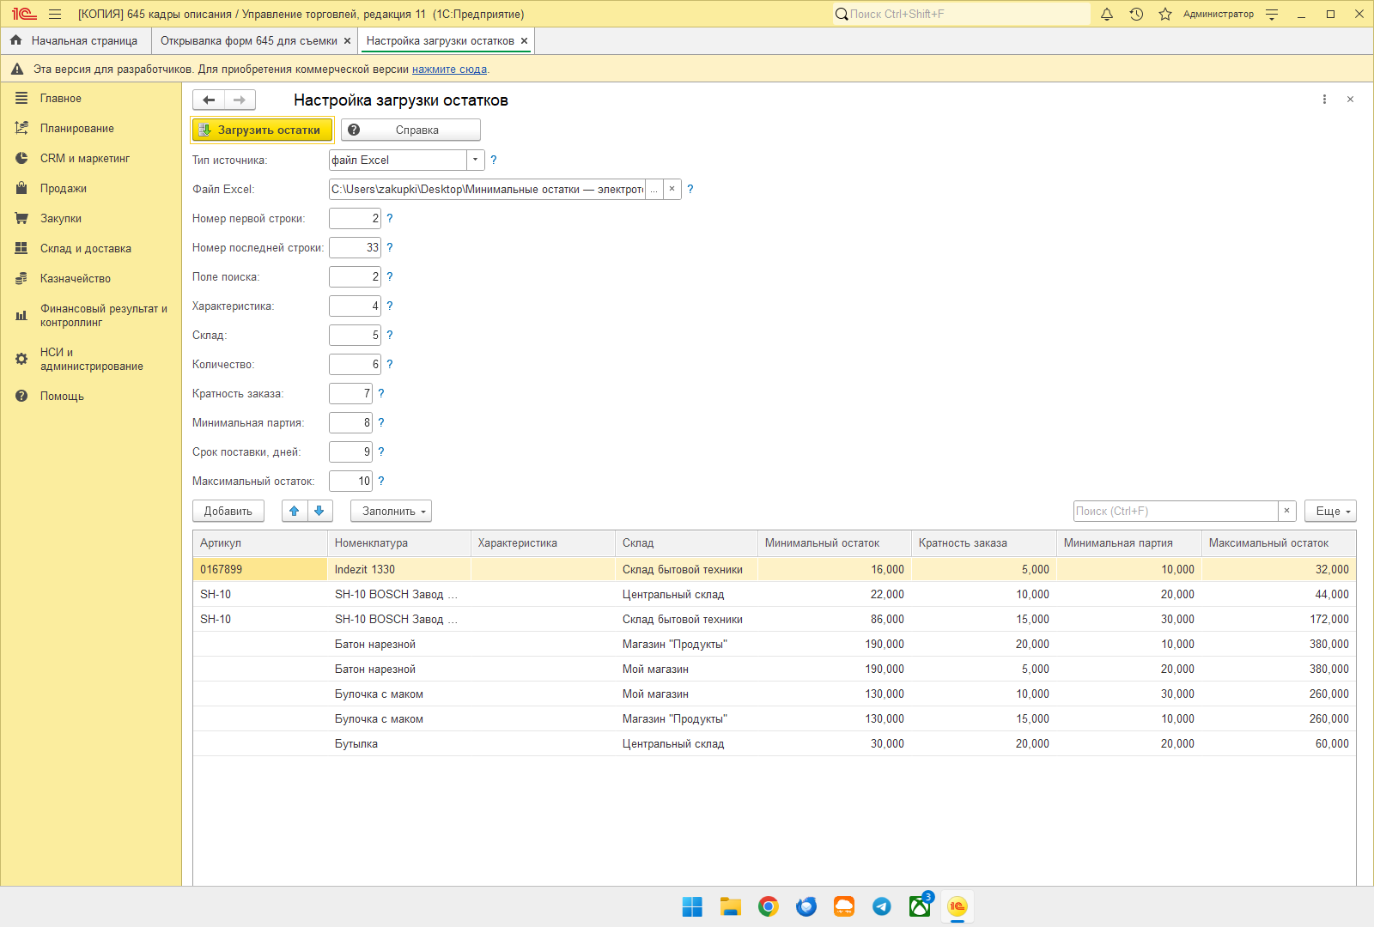
Task: Click the Загрузить остатки button
Action: point(261,130)
